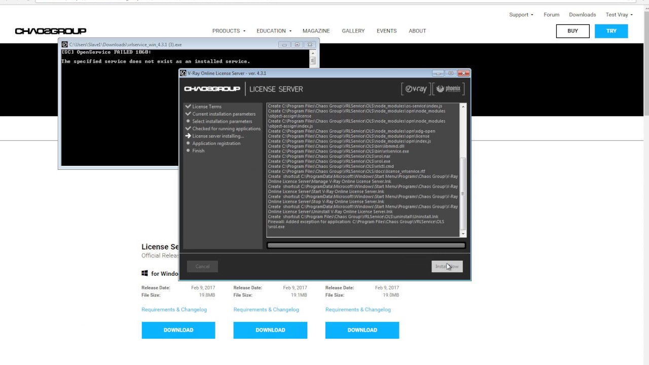The width and height of the screenshot is (649, 365).
Task: Click the Cancel button in the installer
Action: tap(202, 266)
